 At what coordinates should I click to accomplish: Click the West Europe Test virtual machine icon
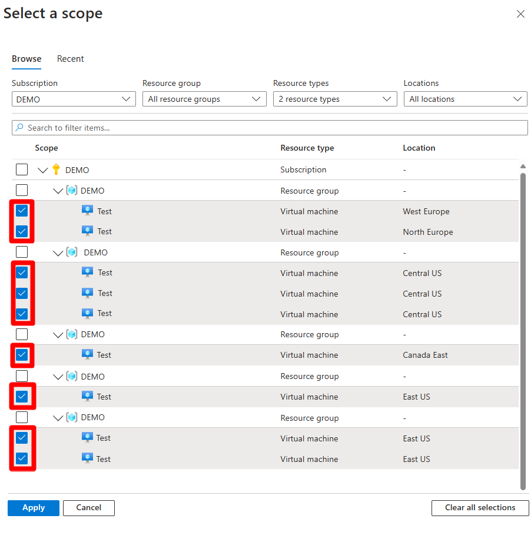tap(88, 210)
